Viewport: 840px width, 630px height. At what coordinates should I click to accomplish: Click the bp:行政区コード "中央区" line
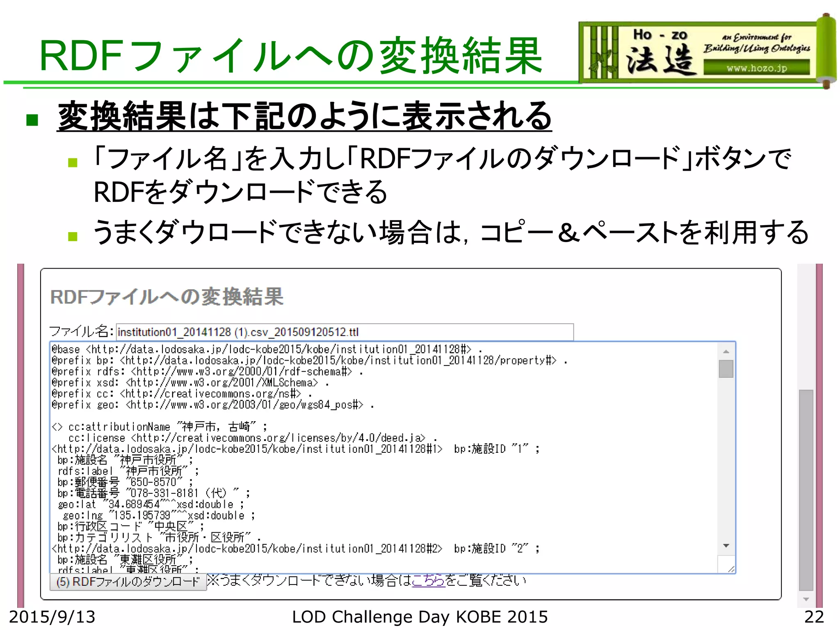tap(131, 527)
